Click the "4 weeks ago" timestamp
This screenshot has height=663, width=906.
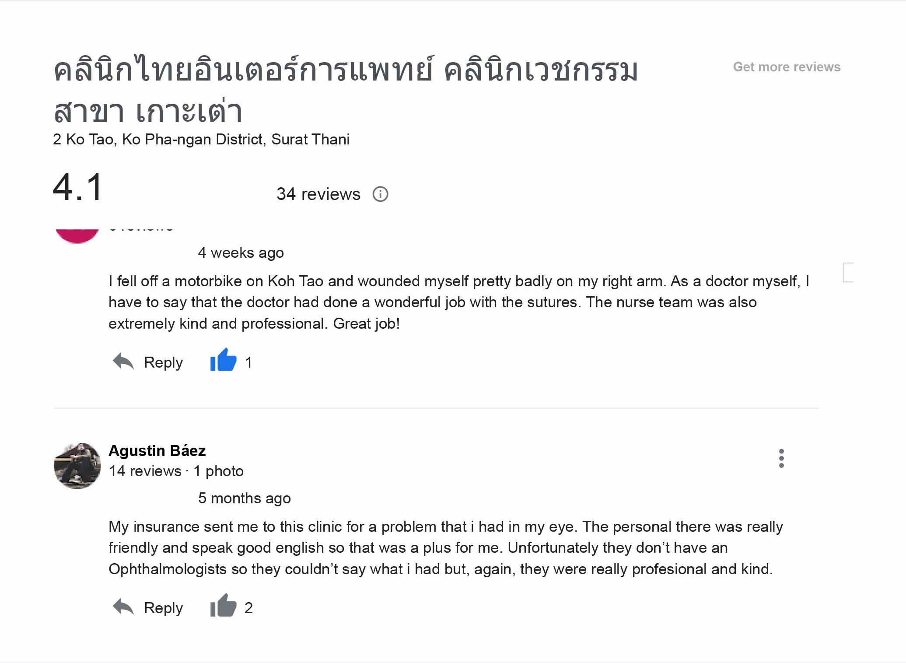241,253
